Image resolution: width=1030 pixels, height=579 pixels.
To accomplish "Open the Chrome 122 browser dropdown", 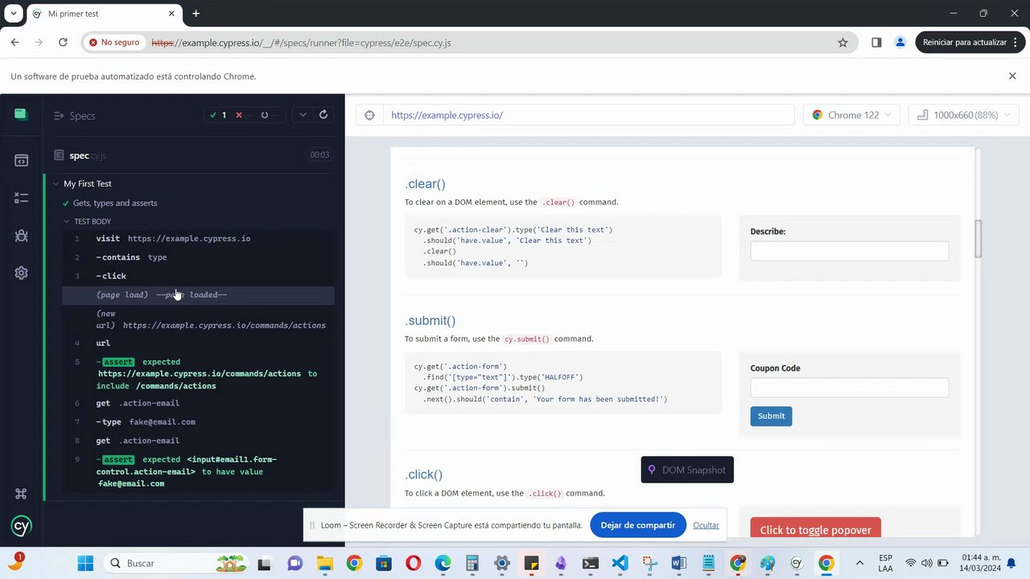I will click(x=851, y=115).
